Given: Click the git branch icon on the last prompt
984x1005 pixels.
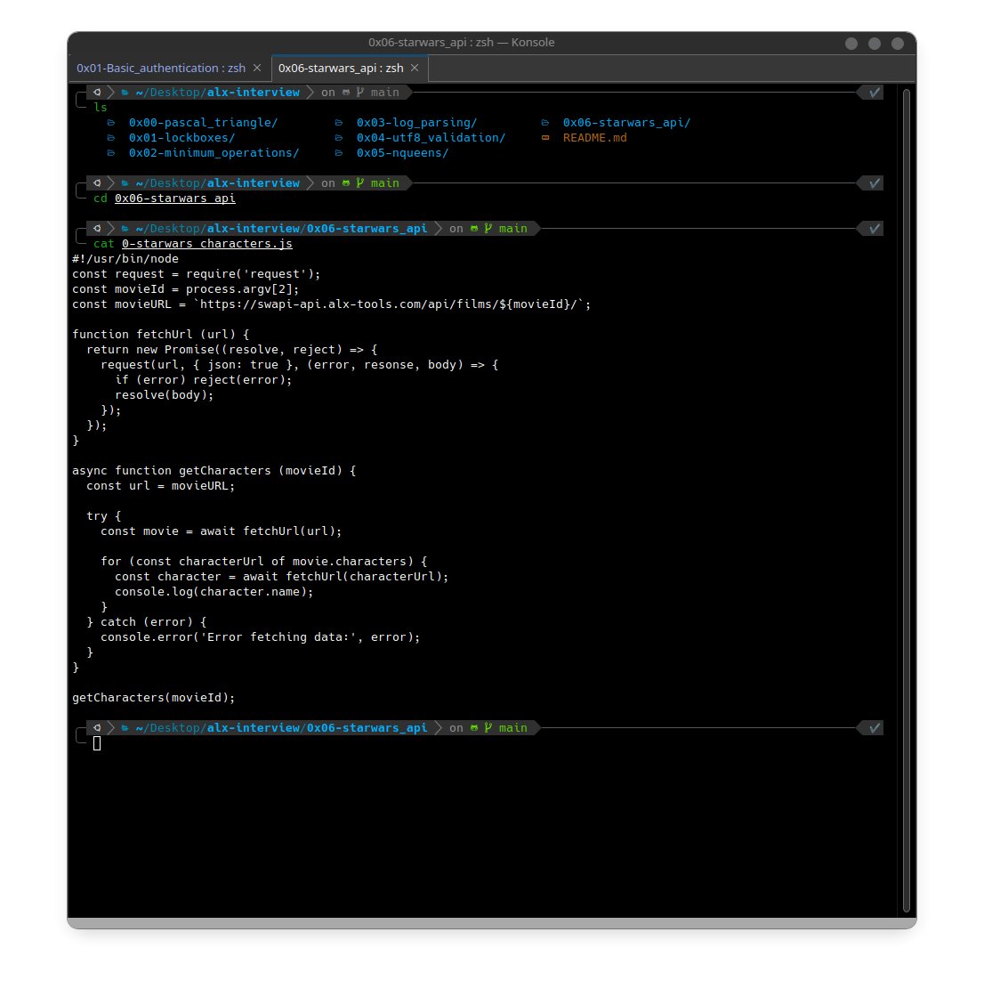Looking at the screenshot, I should coord(488,728).
